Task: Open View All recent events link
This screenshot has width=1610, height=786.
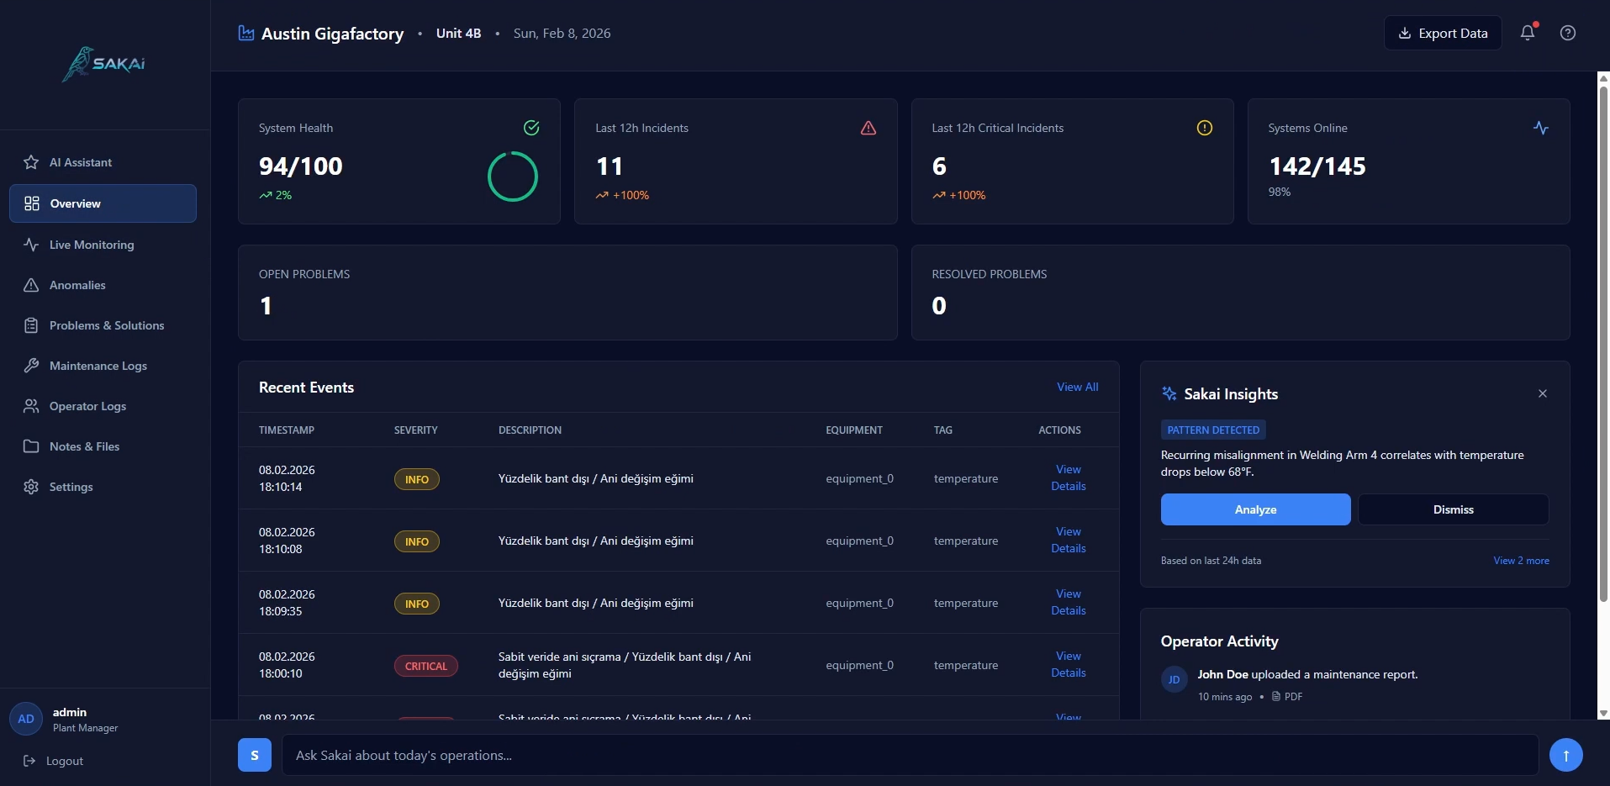Action: (x=1077, y=387)
